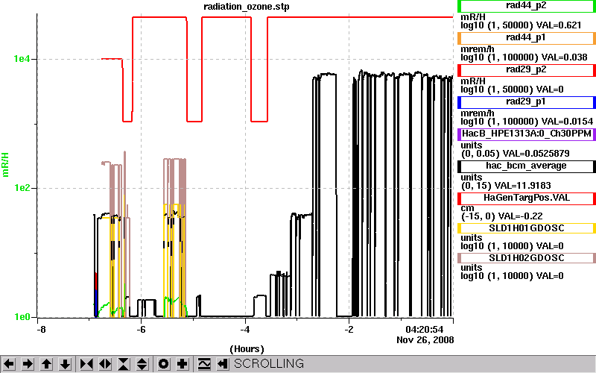Zoom out on the time axis
Image resolution: width=596 pixels, height=373 pixels.
[105, 364]
